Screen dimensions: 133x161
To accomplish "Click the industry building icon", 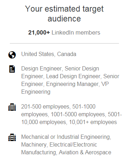I will tap(12, 137).
